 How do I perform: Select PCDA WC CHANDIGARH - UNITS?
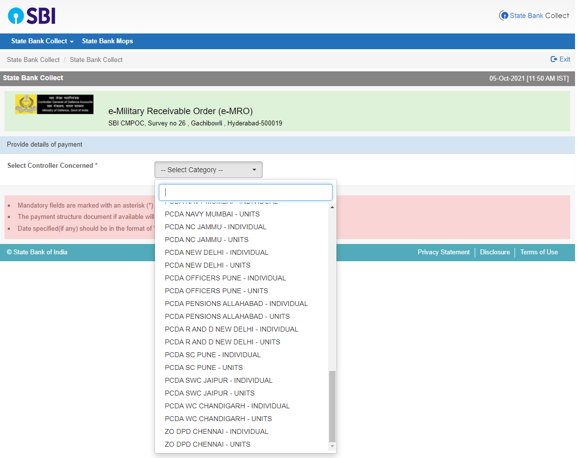click(218, 419)
